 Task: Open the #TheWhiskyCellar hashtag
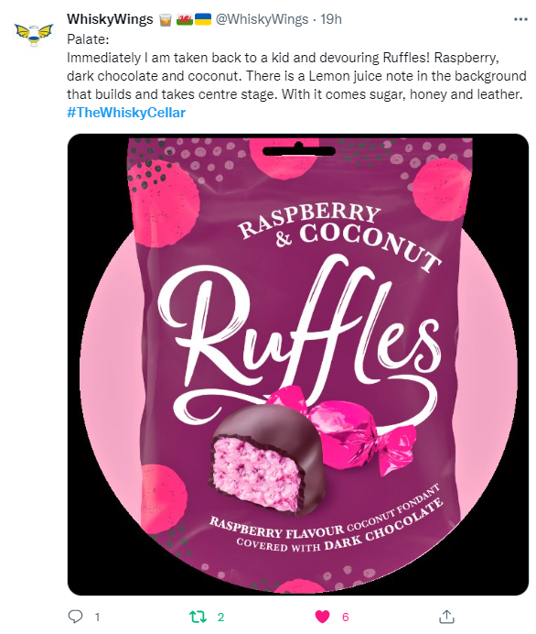(126, 113)
